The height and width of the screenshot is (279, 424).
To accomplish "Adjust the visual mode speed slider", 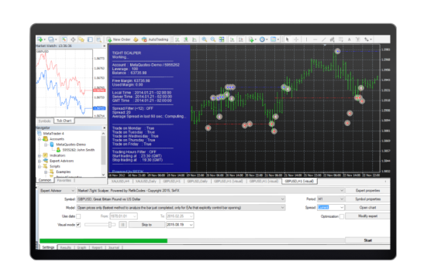I will 110,225.
